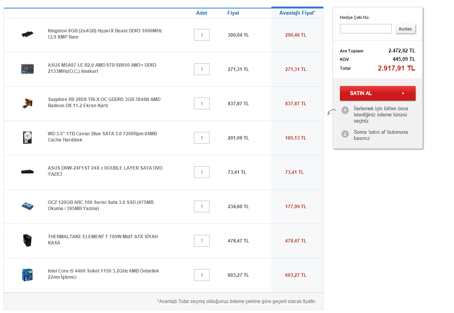The image size is (454, 313).
Task: Open the WD 1TB Caviar Blue product link
Action: (102, 137)
